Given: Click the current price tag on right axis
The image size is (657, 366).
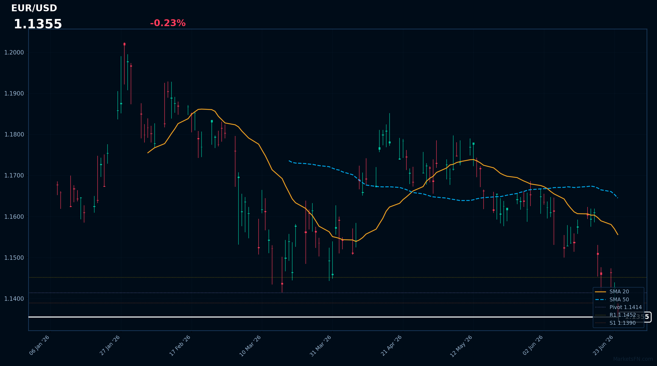Looking at the screenshot, I should (x=635, y=317).
